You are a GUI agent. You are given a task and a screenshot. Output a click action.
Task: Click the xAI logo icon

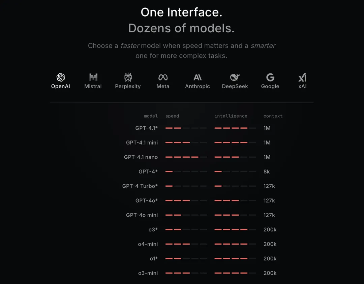302,77
